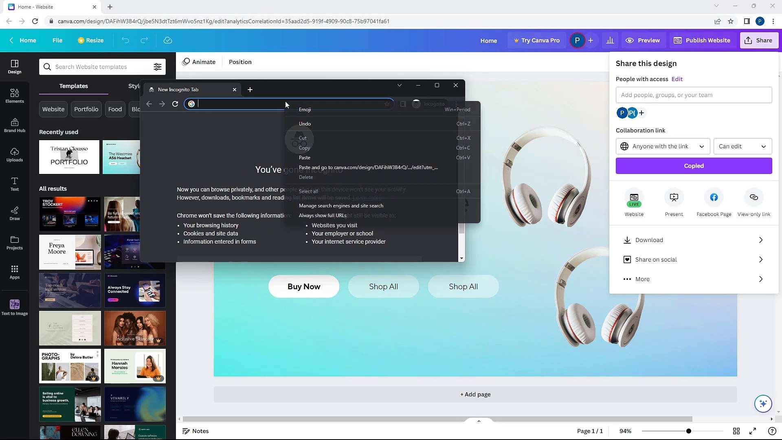Enable Always show full URLs
This screenshot has width=782, height=440.
(322, 215)
